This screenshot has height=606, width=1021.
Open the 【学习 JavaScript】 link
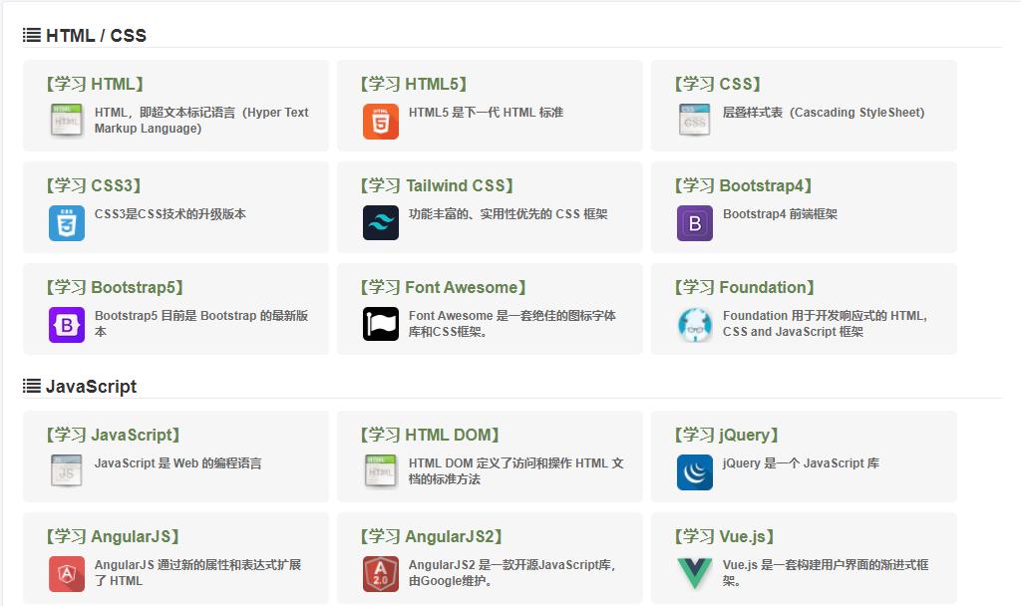pos(114,435)
